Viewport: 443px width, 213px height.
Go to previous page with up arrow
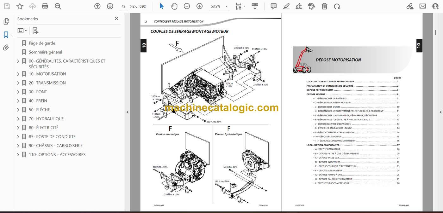point(97,6)
